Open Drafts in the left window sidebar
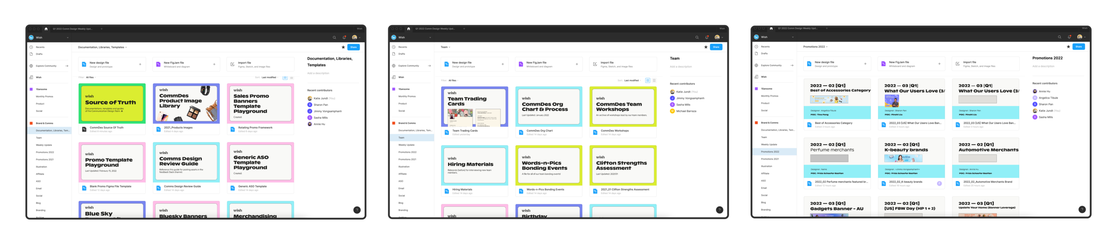Viewport: 1117px width, 244px height. click(39, 54)
